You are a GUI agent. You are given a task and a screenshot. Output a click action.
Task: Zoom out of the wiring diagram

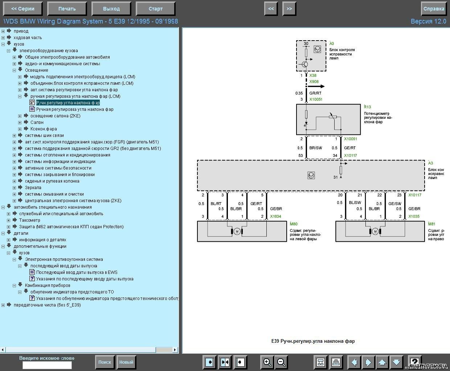pyautogui.click(x=281, y=362)
